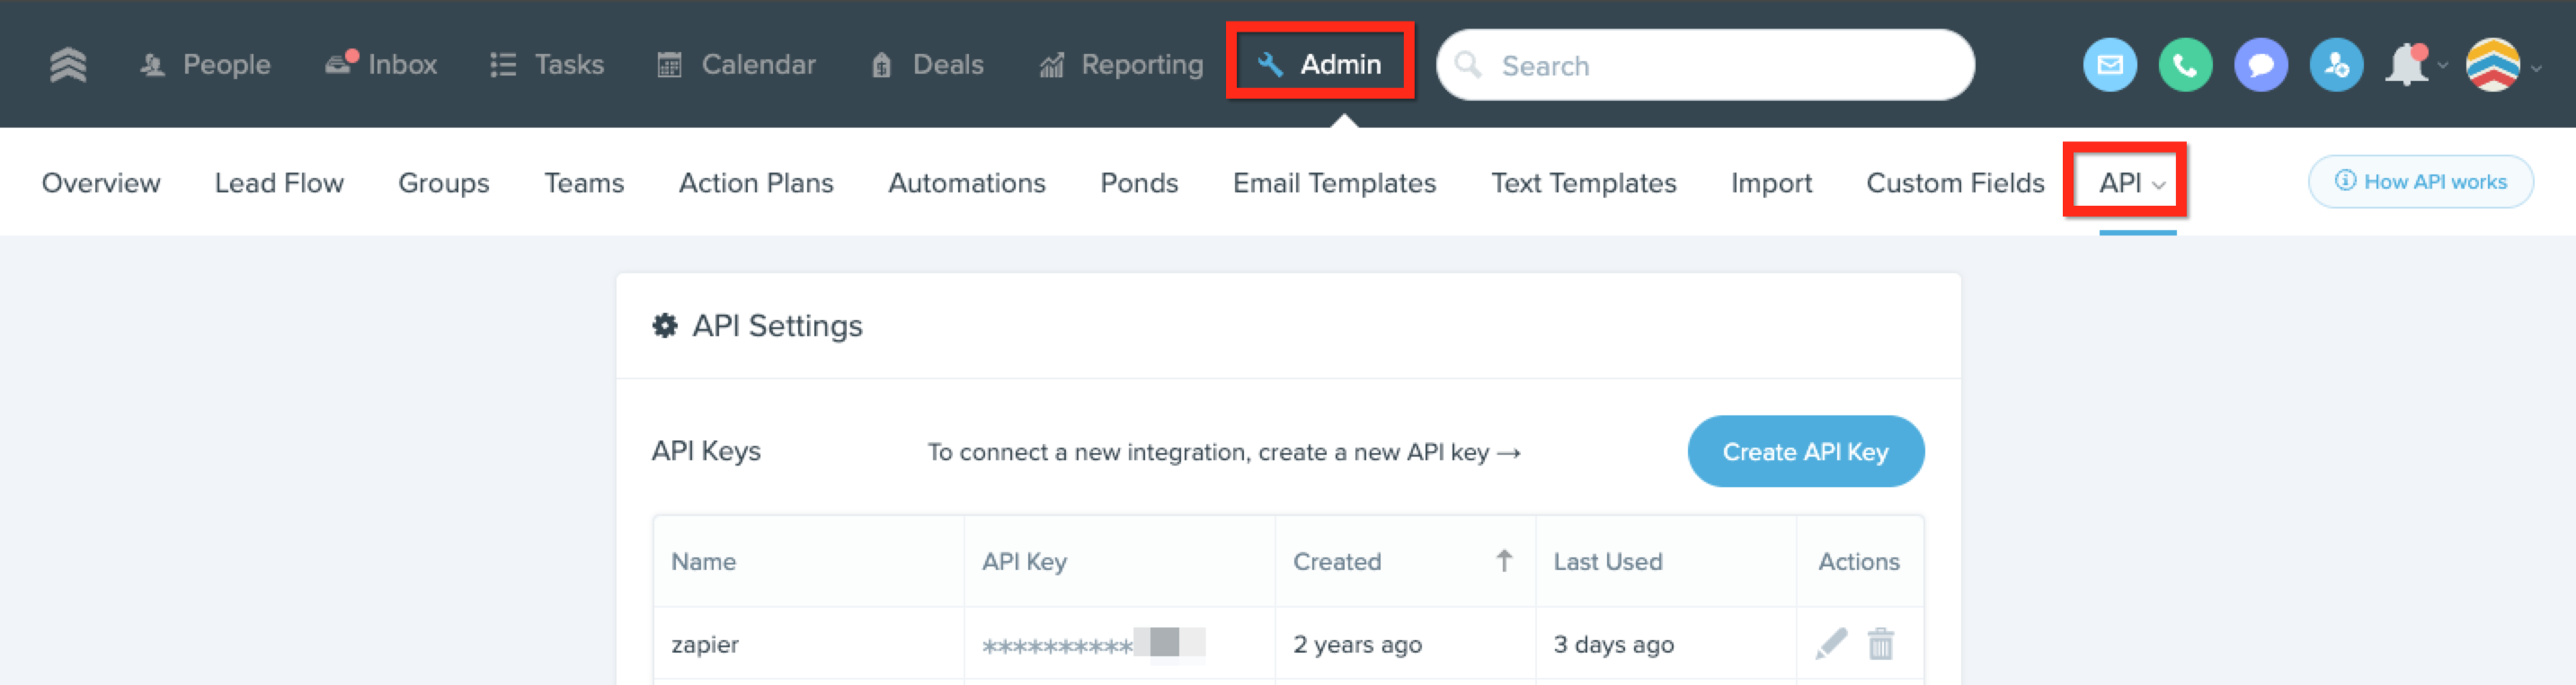
Task: Switch to the Ponds tab
Action: pyautogui.click(x=1139, y=183)
